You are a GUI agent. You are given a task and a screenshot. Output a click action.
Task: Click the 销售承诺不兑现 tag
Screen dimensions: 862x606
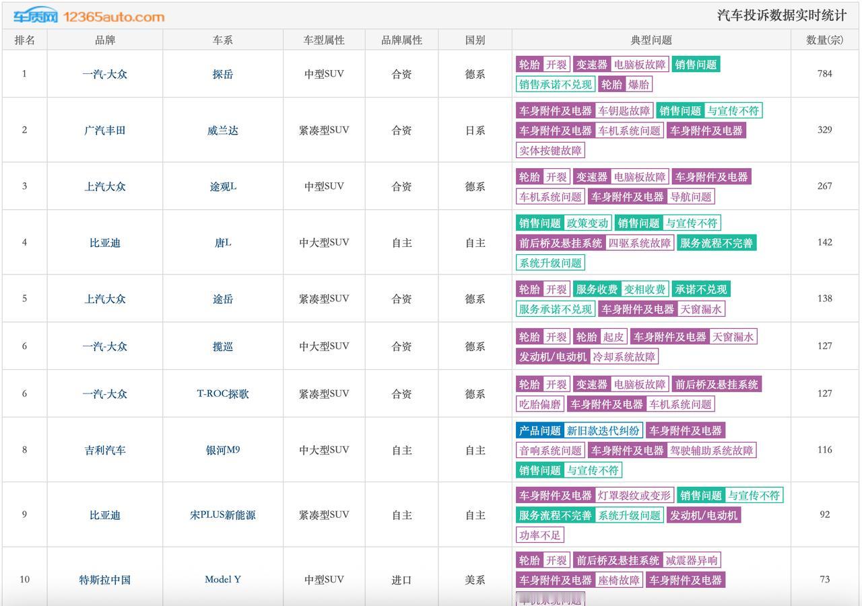coord(556,84)
